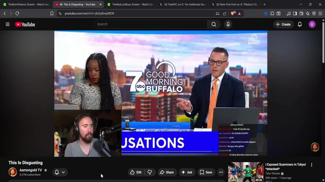Bookmark this page
The height and width of the screenshot is (182, 325).
click(x=52, y=13)
